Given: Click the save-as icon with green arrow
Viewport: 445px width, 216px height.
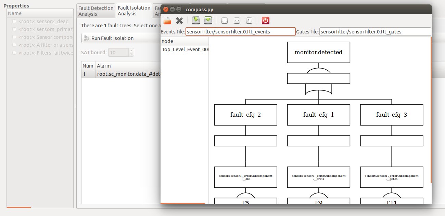Looking at the screenshot, I should (x=208, y=20).
